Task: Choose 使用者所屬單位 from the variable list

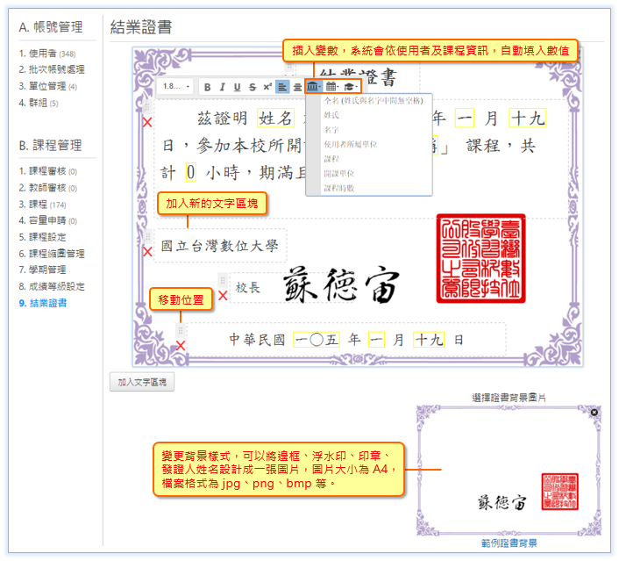Action: [x=351, y=144]
